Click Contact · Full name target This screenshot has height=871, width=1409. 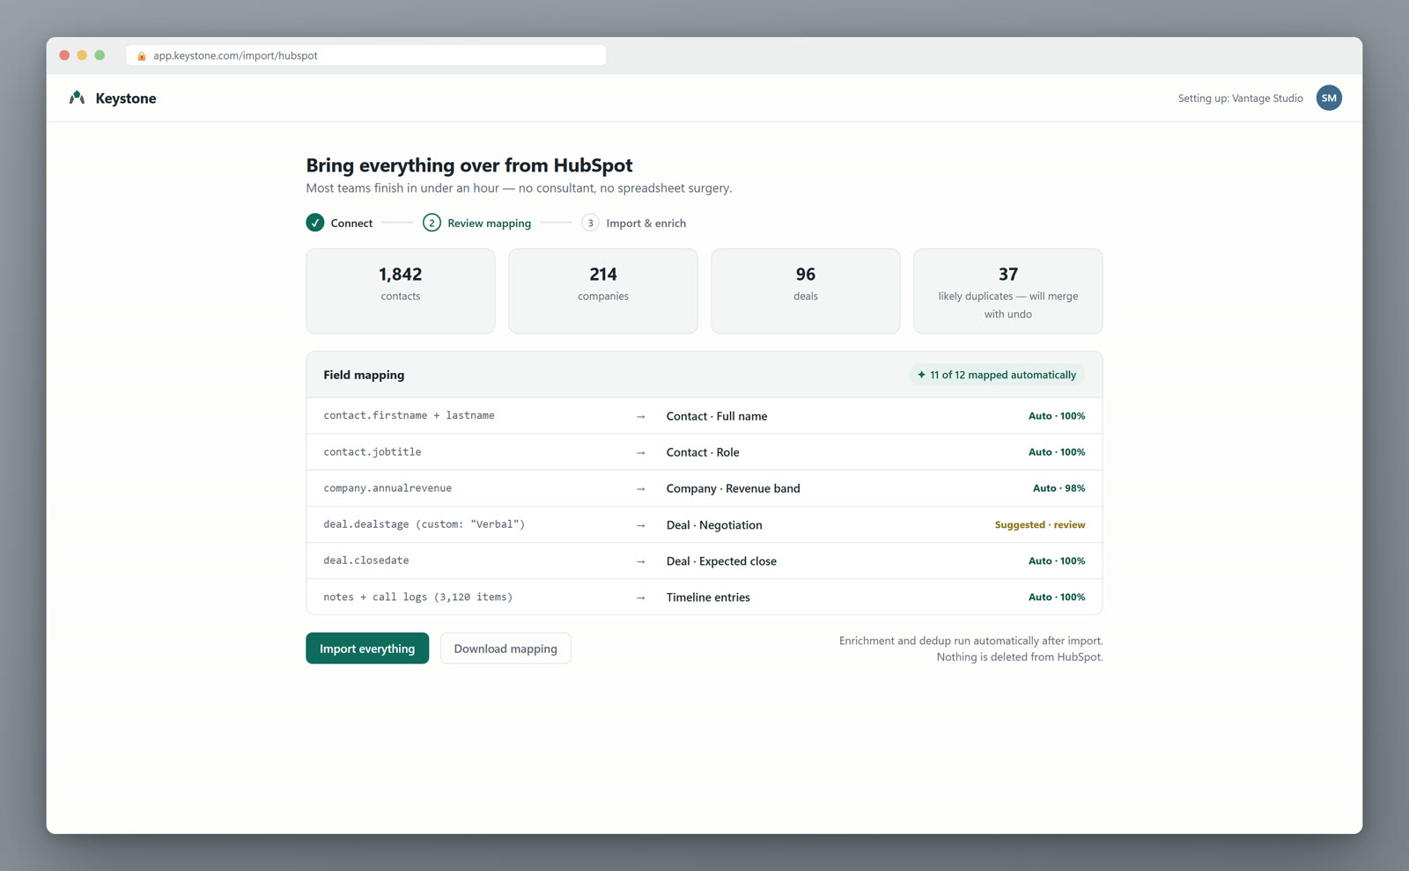click(717, 416)
